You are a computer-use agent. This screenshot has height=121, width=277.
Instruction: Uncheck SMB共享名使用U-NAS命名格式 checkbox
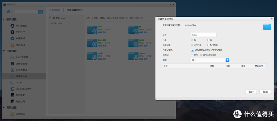(x=192, y=50)
